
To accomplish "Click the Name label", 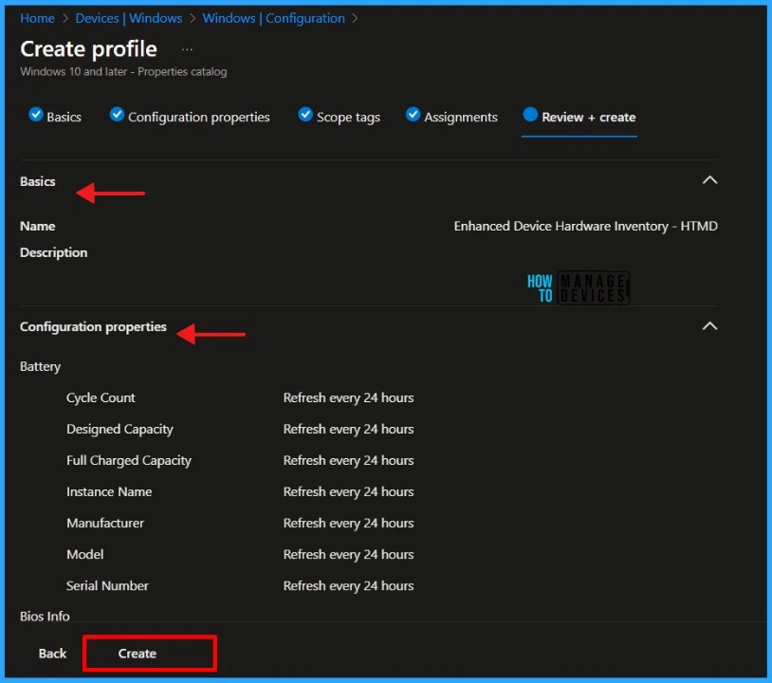I will pyautogui.click(x=37, y=226).
